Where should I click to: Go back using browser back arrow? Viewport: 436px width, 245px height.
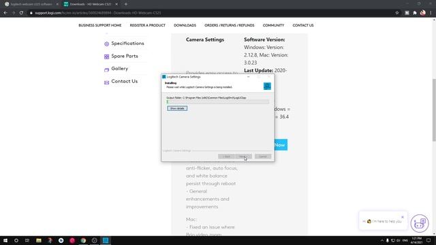5,13
